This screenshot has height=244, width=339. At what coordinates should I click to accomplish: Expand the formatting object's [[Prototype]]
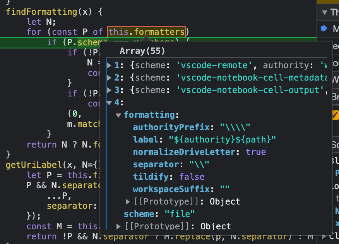(x=127, y=201)
